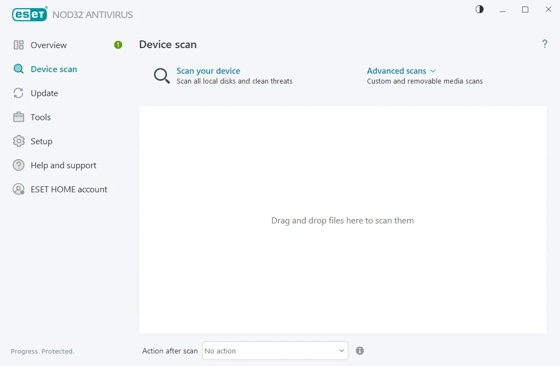Click the info icon next to Action after scan
This screenshot has height=366, width=560.
(x=360, y=351)
